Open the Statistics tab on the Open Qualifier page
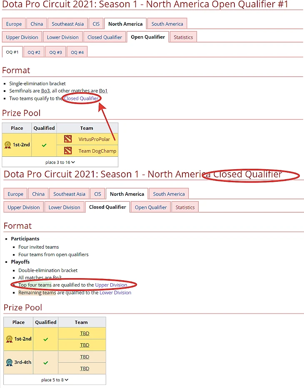 [183, 37]
